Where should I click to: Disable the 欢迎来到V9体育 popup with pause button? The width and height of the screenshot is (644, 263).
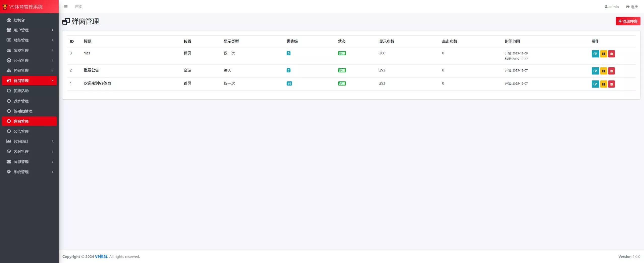click(x=603, y=84)
